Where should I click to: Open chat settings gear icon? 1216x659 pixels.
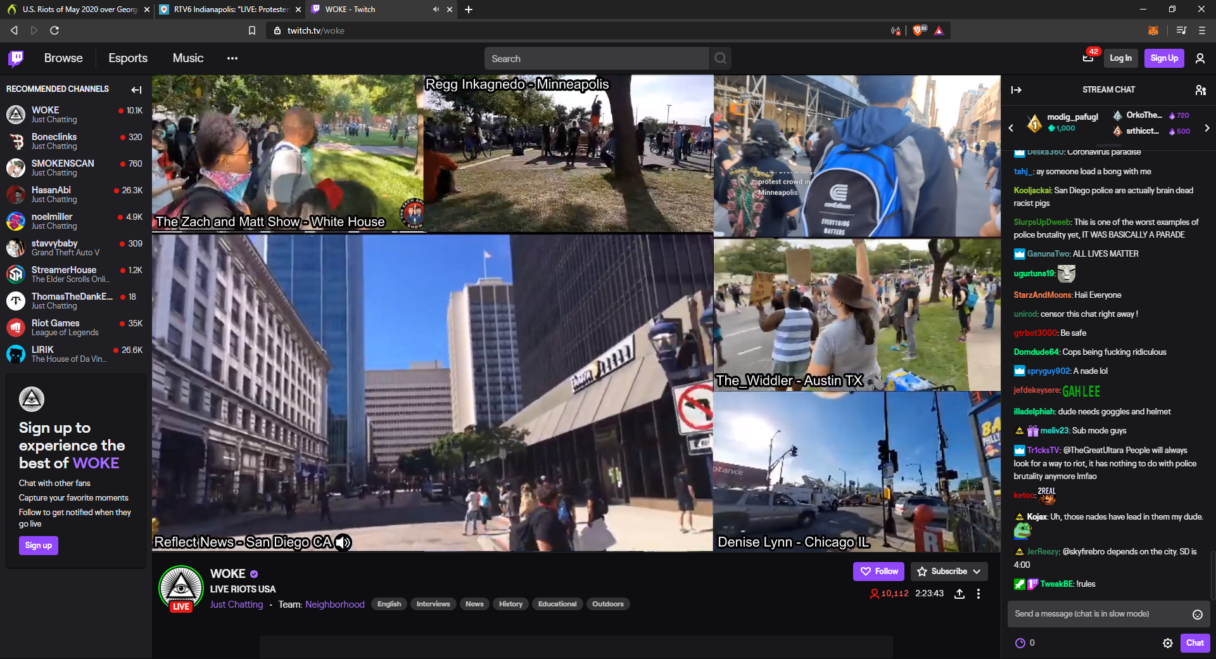point(1168,643)
